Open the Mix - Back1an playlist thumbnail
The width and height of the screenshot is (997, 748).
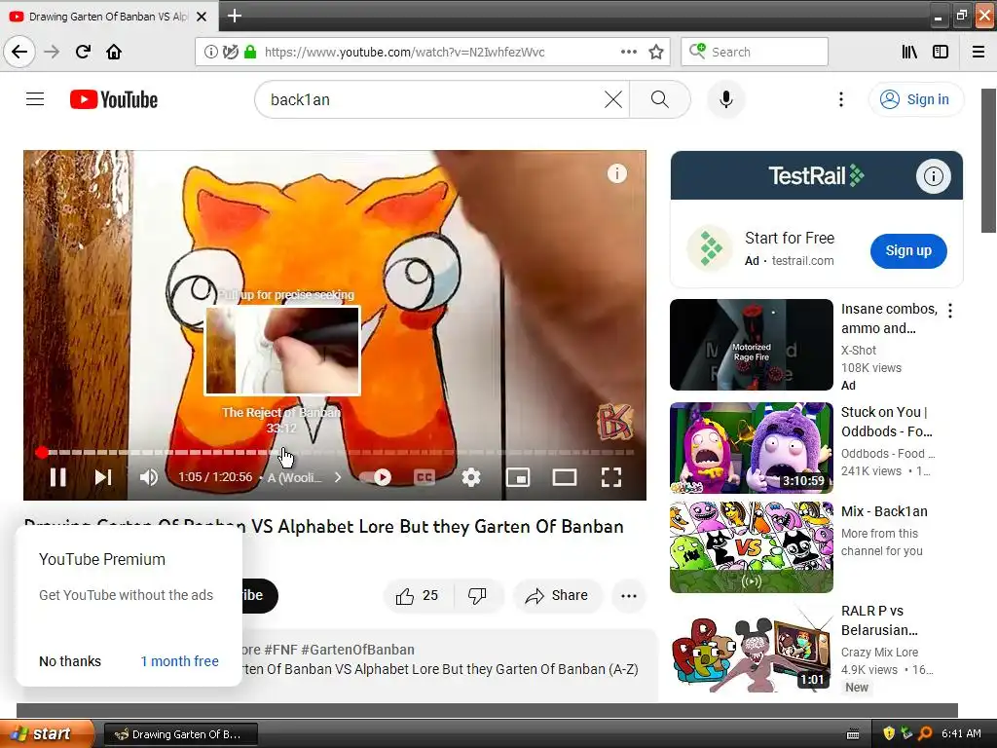click(x=751, y=547)
